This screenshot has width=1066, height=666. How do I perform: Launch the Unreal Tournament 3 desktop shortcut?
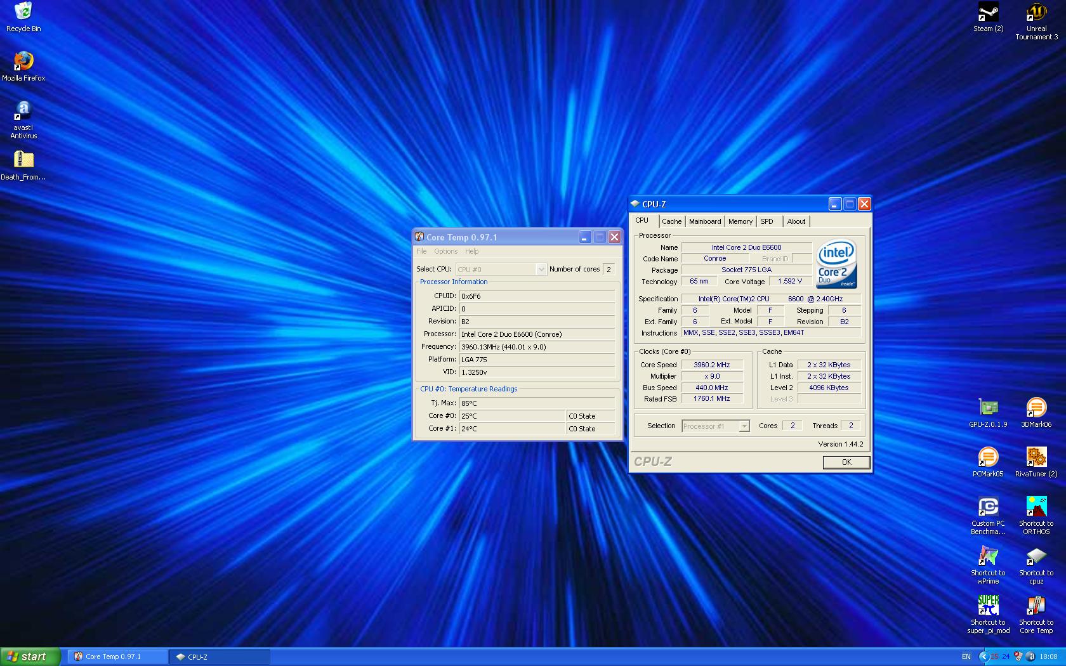tap(1036, 21)
